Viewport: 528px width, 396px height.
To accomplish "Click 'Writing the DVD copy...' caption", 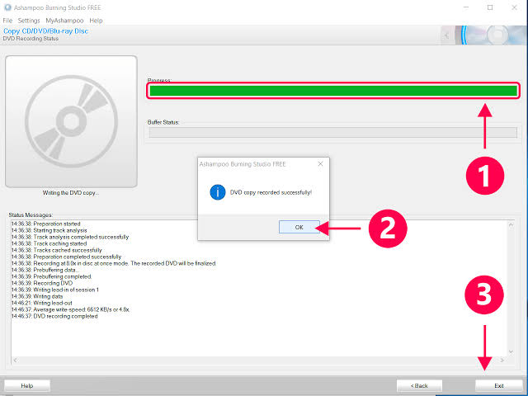I will click(x=71, y=193).
